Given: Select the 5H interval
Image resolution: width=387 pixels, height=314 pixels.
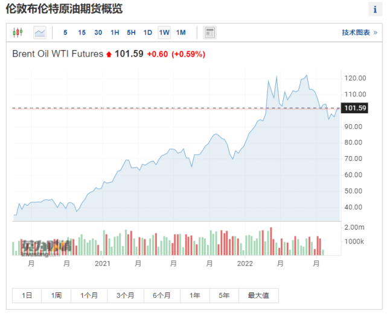Looking at the screenshot, I should pyautogui.click(x=131, y=32).
